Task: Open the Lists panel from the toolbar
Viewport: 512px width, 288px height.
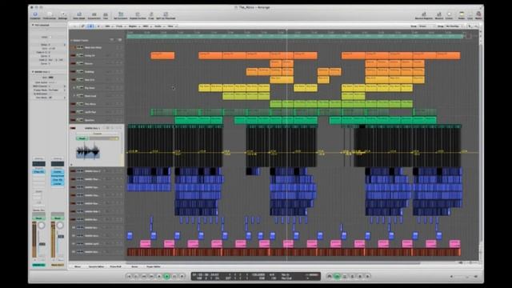Action: tap(470, 15)
